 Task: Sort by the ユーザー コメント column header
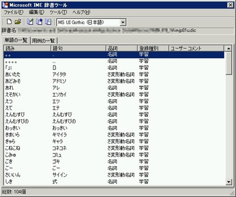tap(196, 48)
